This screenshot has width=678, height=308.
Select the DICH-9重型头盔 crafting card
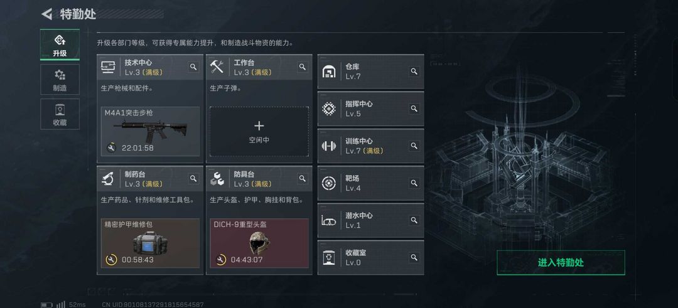259,243
